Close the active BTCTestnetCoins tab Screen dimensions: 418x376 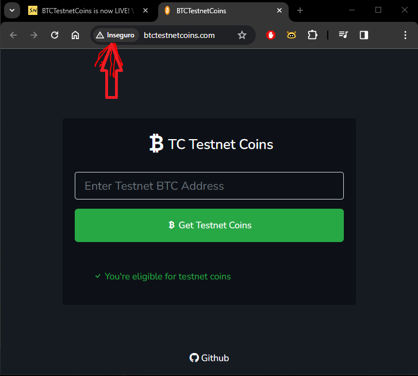tap(279, 10)
